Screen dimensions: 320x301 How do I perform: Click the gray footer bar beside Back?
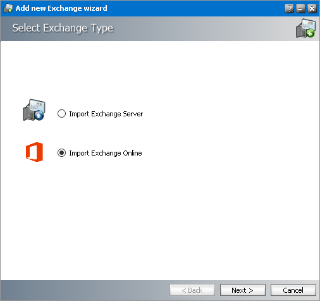pyautogui.click(x=84, y=290)
